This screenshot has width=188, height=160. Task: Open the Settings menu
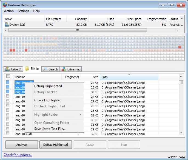tap(23, 11)
